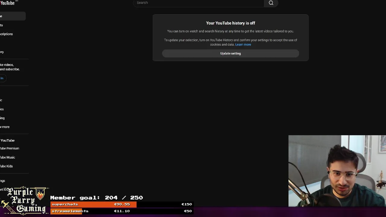
Task: Click the streamer webcam feed
Action: (x=337, y=171)
